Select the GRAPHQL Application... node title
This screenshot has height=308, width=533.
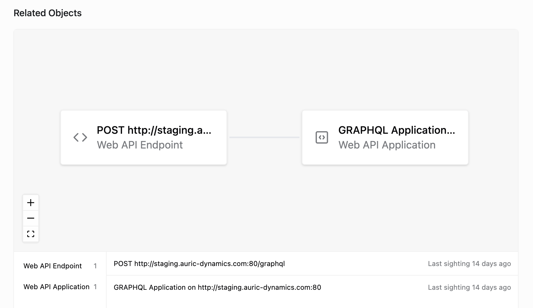point(397,130)
